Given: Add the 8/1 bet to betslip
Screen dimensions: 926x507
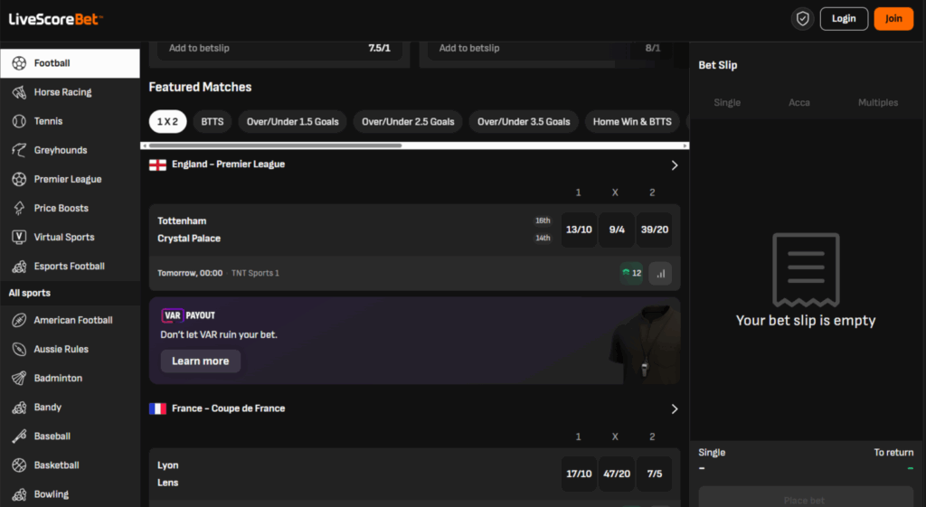Looking at the screenshot, I should [549, 49].
